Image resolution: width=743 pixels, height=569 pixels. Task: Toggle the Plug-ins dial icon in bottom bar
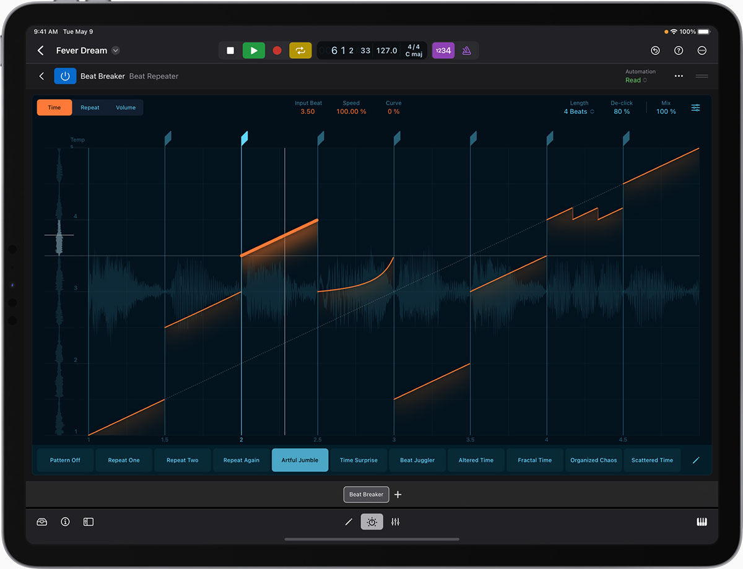click(x=372, y=522)
